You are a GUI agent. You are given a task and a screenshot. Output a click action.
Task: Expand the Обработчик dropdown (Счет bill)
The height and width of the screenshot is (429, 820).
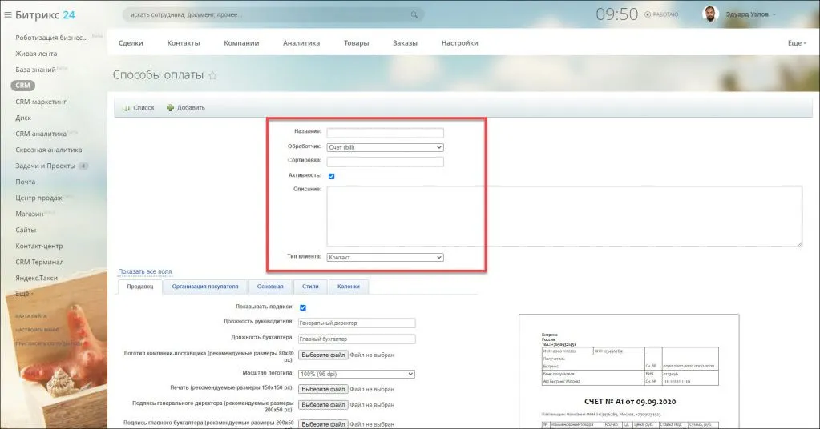(x=385, y=147)
